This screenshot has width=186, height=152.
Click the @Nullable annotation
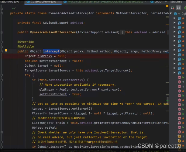[x=26, y=47]
